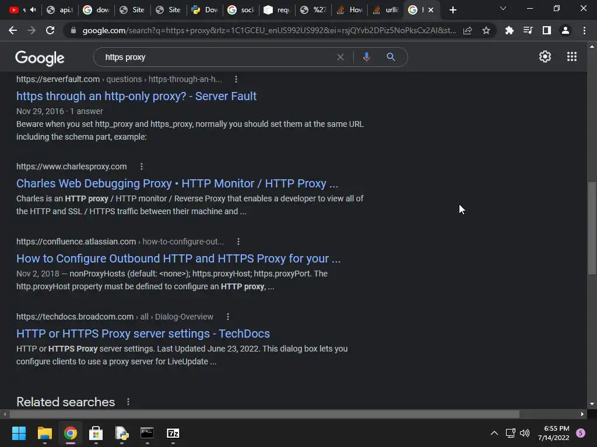
Task: Close the active Google search tab
Action: 431,10
